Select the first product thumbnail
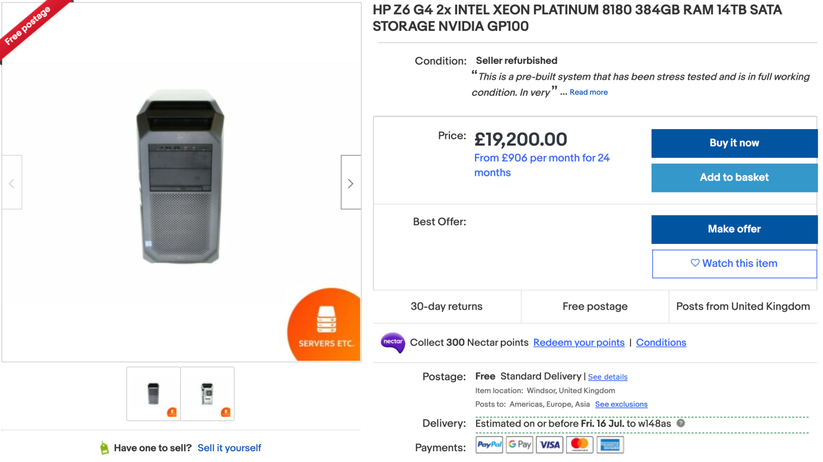This screenshot has width=823, height=462. coord(153,394)
